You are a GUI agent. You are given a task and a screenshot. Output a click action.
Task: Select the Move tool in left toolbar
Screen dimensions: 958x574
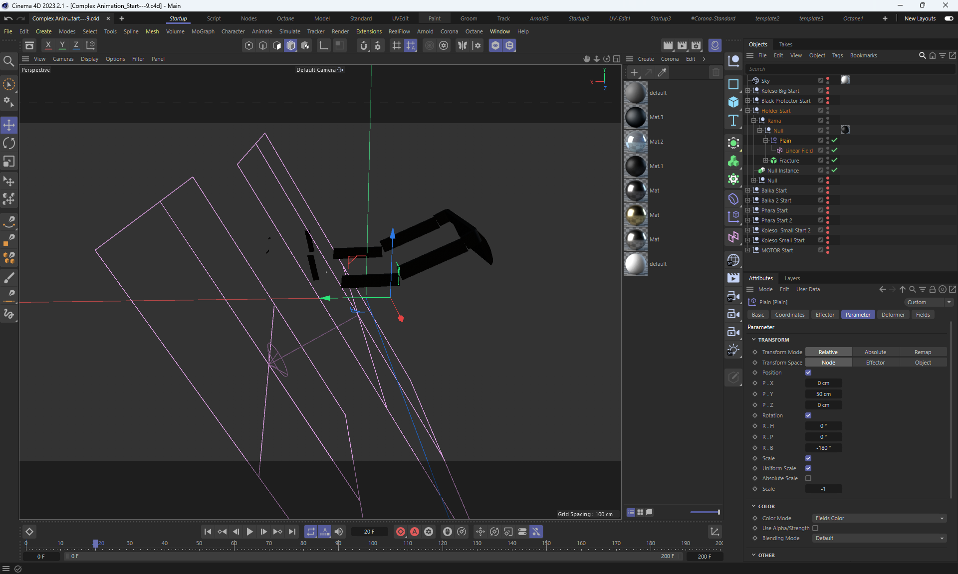click(x=9, y=125)
